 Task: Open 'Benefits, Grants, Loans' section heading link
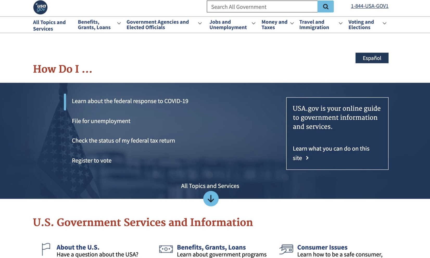point(211,247)
